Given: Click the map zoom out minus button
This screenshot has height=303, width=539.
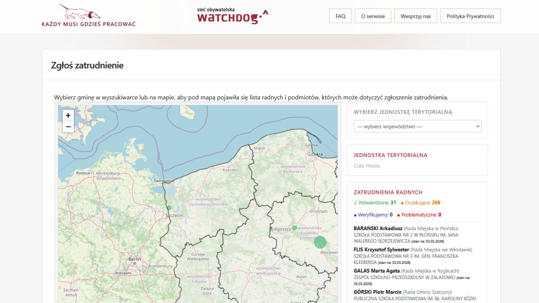Looking at the screenshot, I should (68, 127).
